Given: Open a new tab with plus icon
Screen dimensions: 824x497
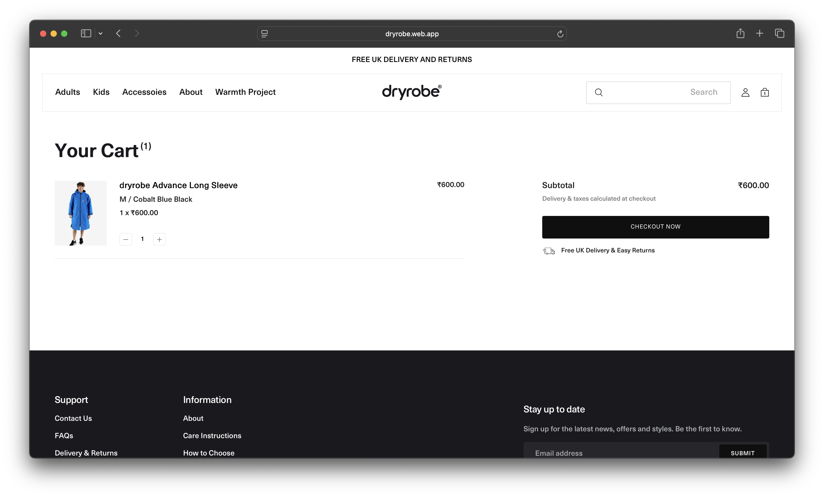Looking at the screenshot, I should point(760,33).
